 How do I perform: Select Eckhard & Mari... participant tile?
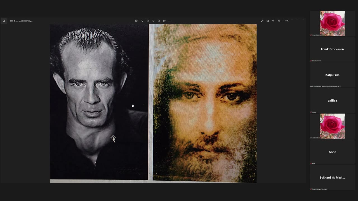(332, 178)
